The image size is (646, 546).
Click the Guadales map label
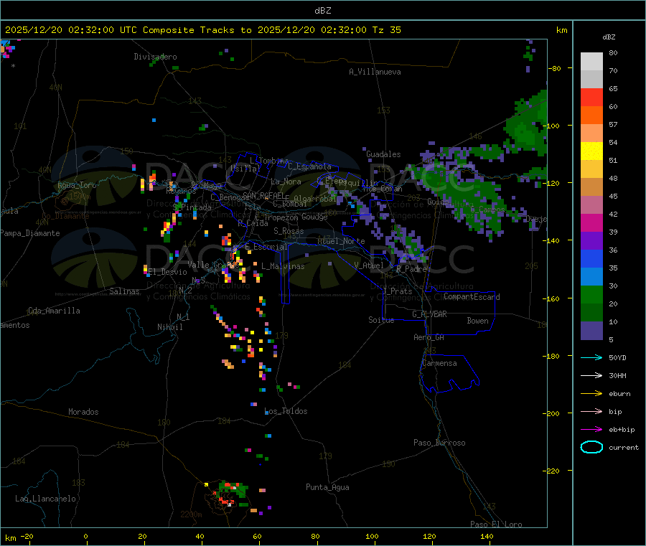383,154
